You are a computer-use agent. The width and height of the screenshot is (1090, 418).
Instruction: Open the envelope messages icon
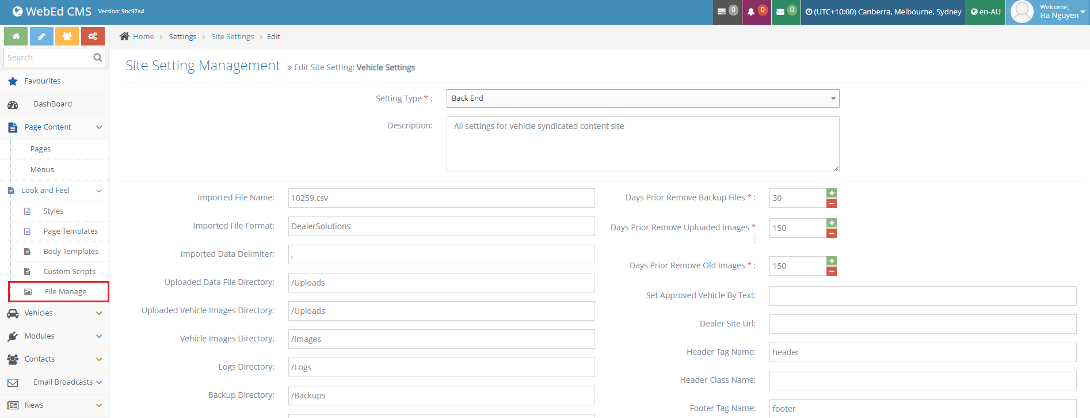[x=780, y=12]
